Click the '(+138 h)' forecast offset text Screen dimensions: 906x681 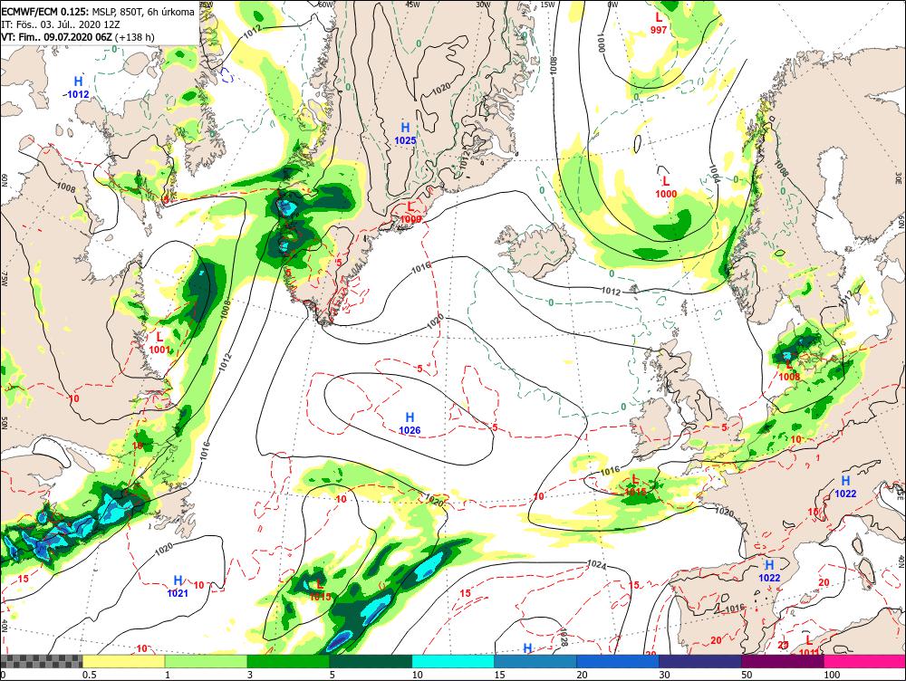pyautogui.click(x=135, y=37)
